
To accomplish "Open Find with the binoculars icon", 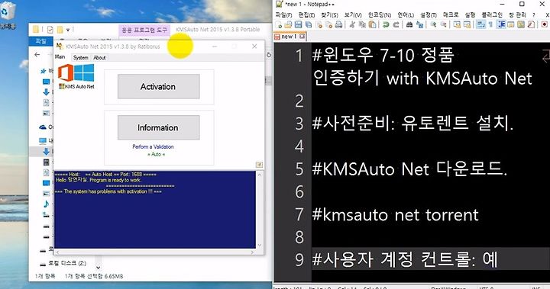I will [x=409, y=24].
